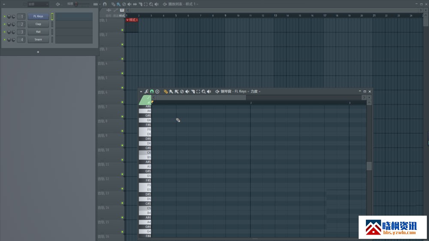This screenshot has width=429, height=241.
Task: Toggle the Hat channel select indicator
Action: pos(52,32)
